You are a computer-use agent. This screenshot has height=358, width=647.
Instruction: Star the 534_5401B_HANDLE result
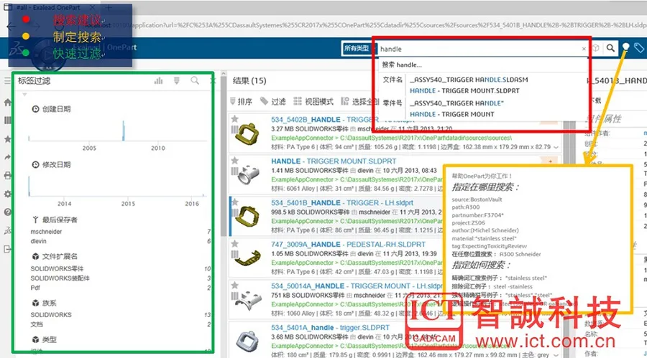[x=235, y=202]
